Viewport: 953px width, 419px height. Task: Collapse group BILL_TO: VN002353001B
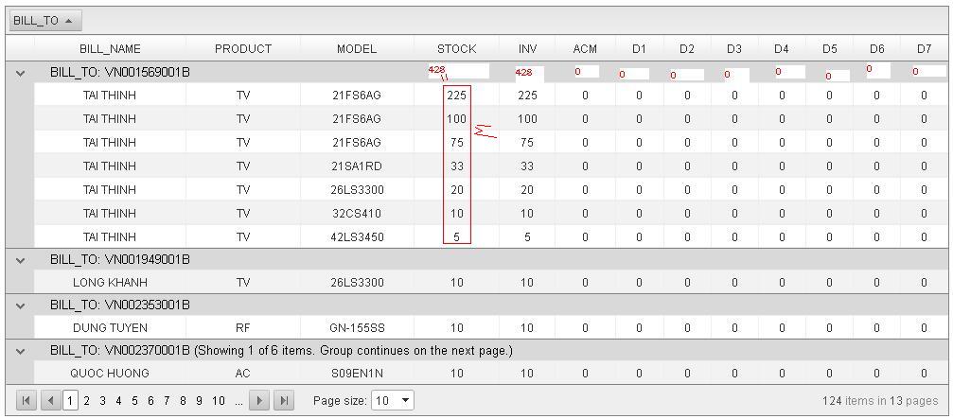tap(21, 306)
